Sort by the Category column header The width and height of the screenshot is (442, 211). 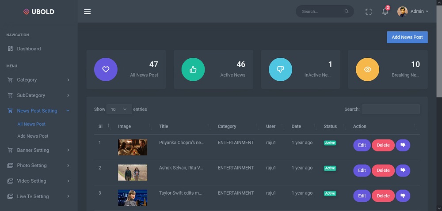(x=227, y=126)
